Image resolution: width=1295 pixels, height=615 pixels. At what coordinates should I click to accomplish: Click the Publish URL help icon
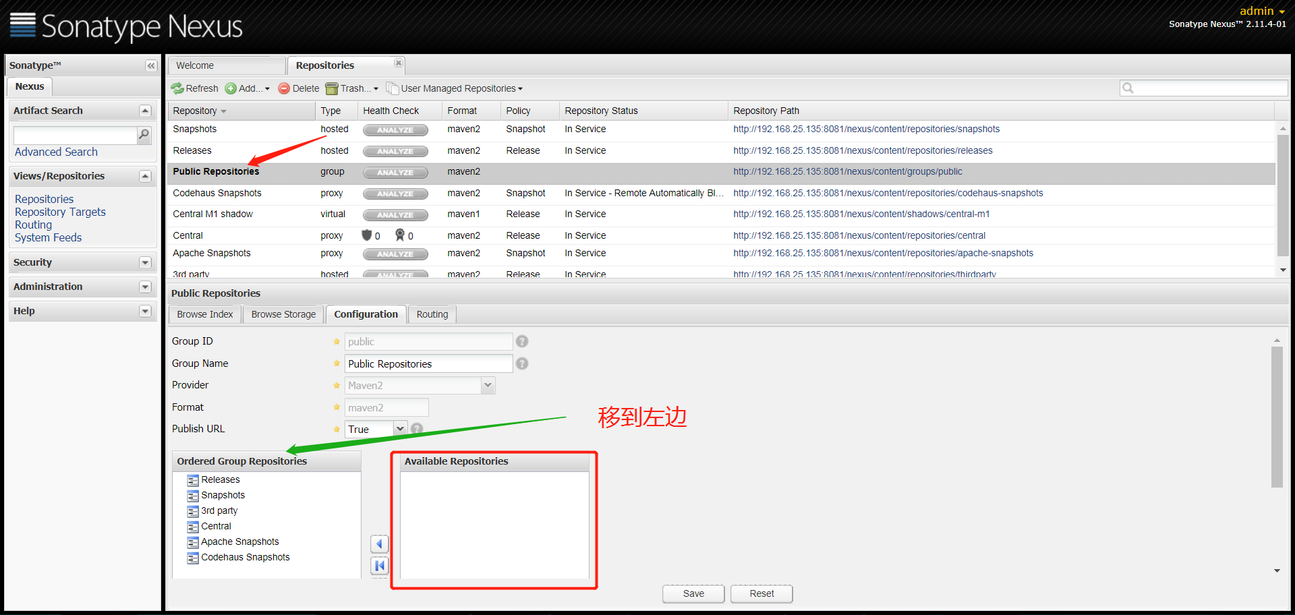coord(417,428)
